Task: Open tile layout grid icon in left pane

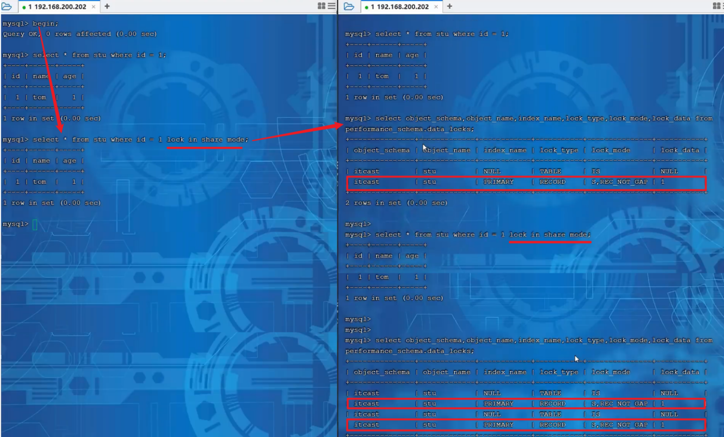Action: pos(322,6)
